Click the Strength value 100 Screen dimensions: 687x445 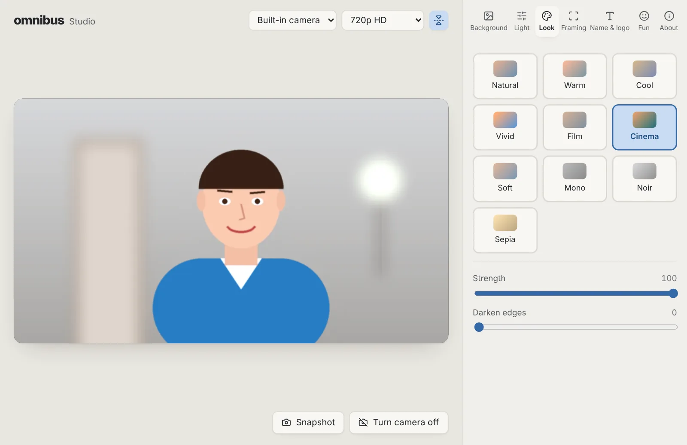pyautogui.click(x=669, y=278)
